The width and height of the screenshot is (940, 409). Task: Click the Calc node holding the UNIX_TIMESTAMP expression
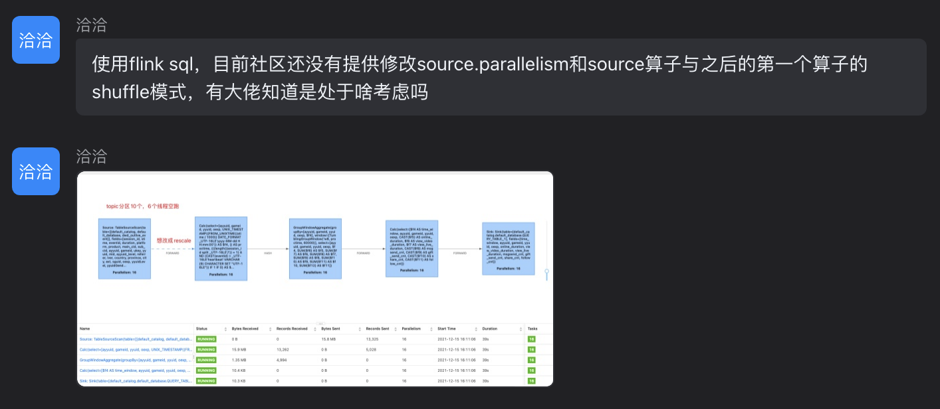pos(221,248)
